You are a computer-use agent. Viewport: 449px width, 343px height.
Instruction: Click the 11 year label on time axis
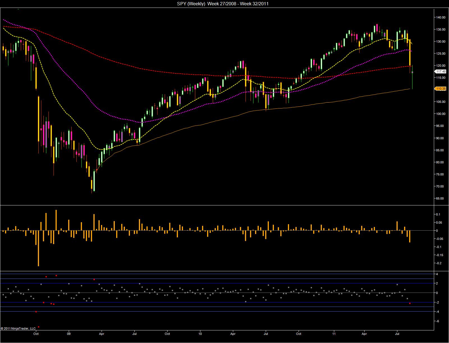click(x=334, y=334)
